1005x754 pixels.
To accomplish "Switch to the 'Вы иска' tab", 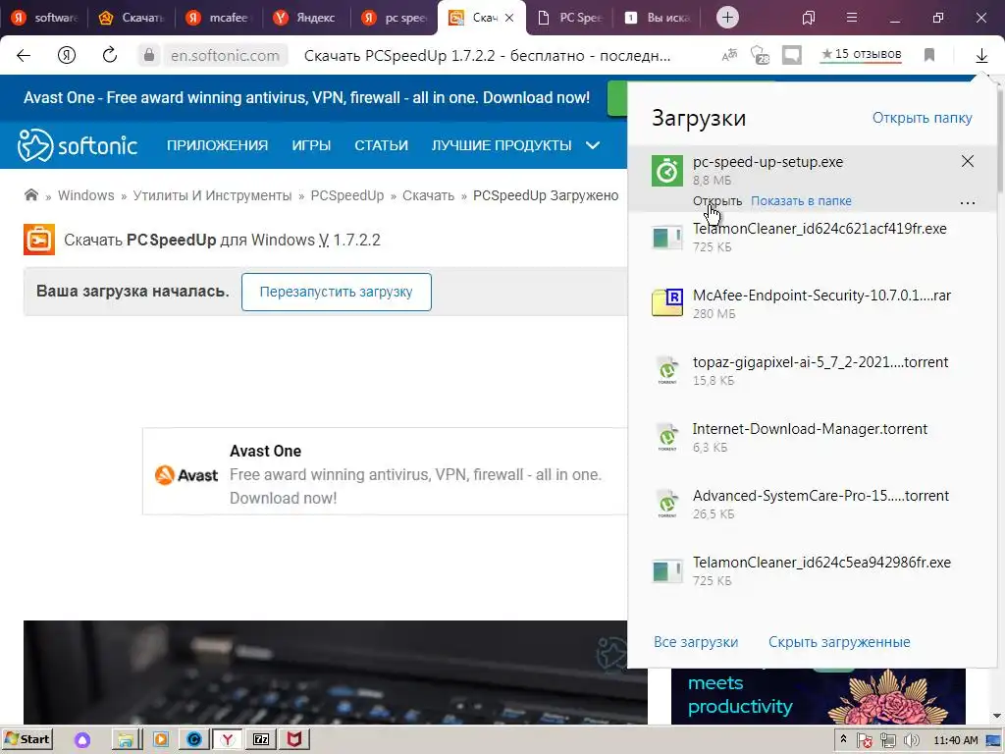I will [x=657, y=18].
